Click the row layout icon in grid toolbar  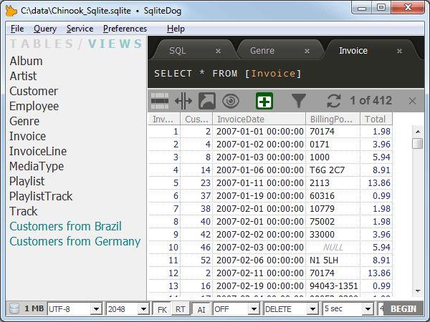160,101
